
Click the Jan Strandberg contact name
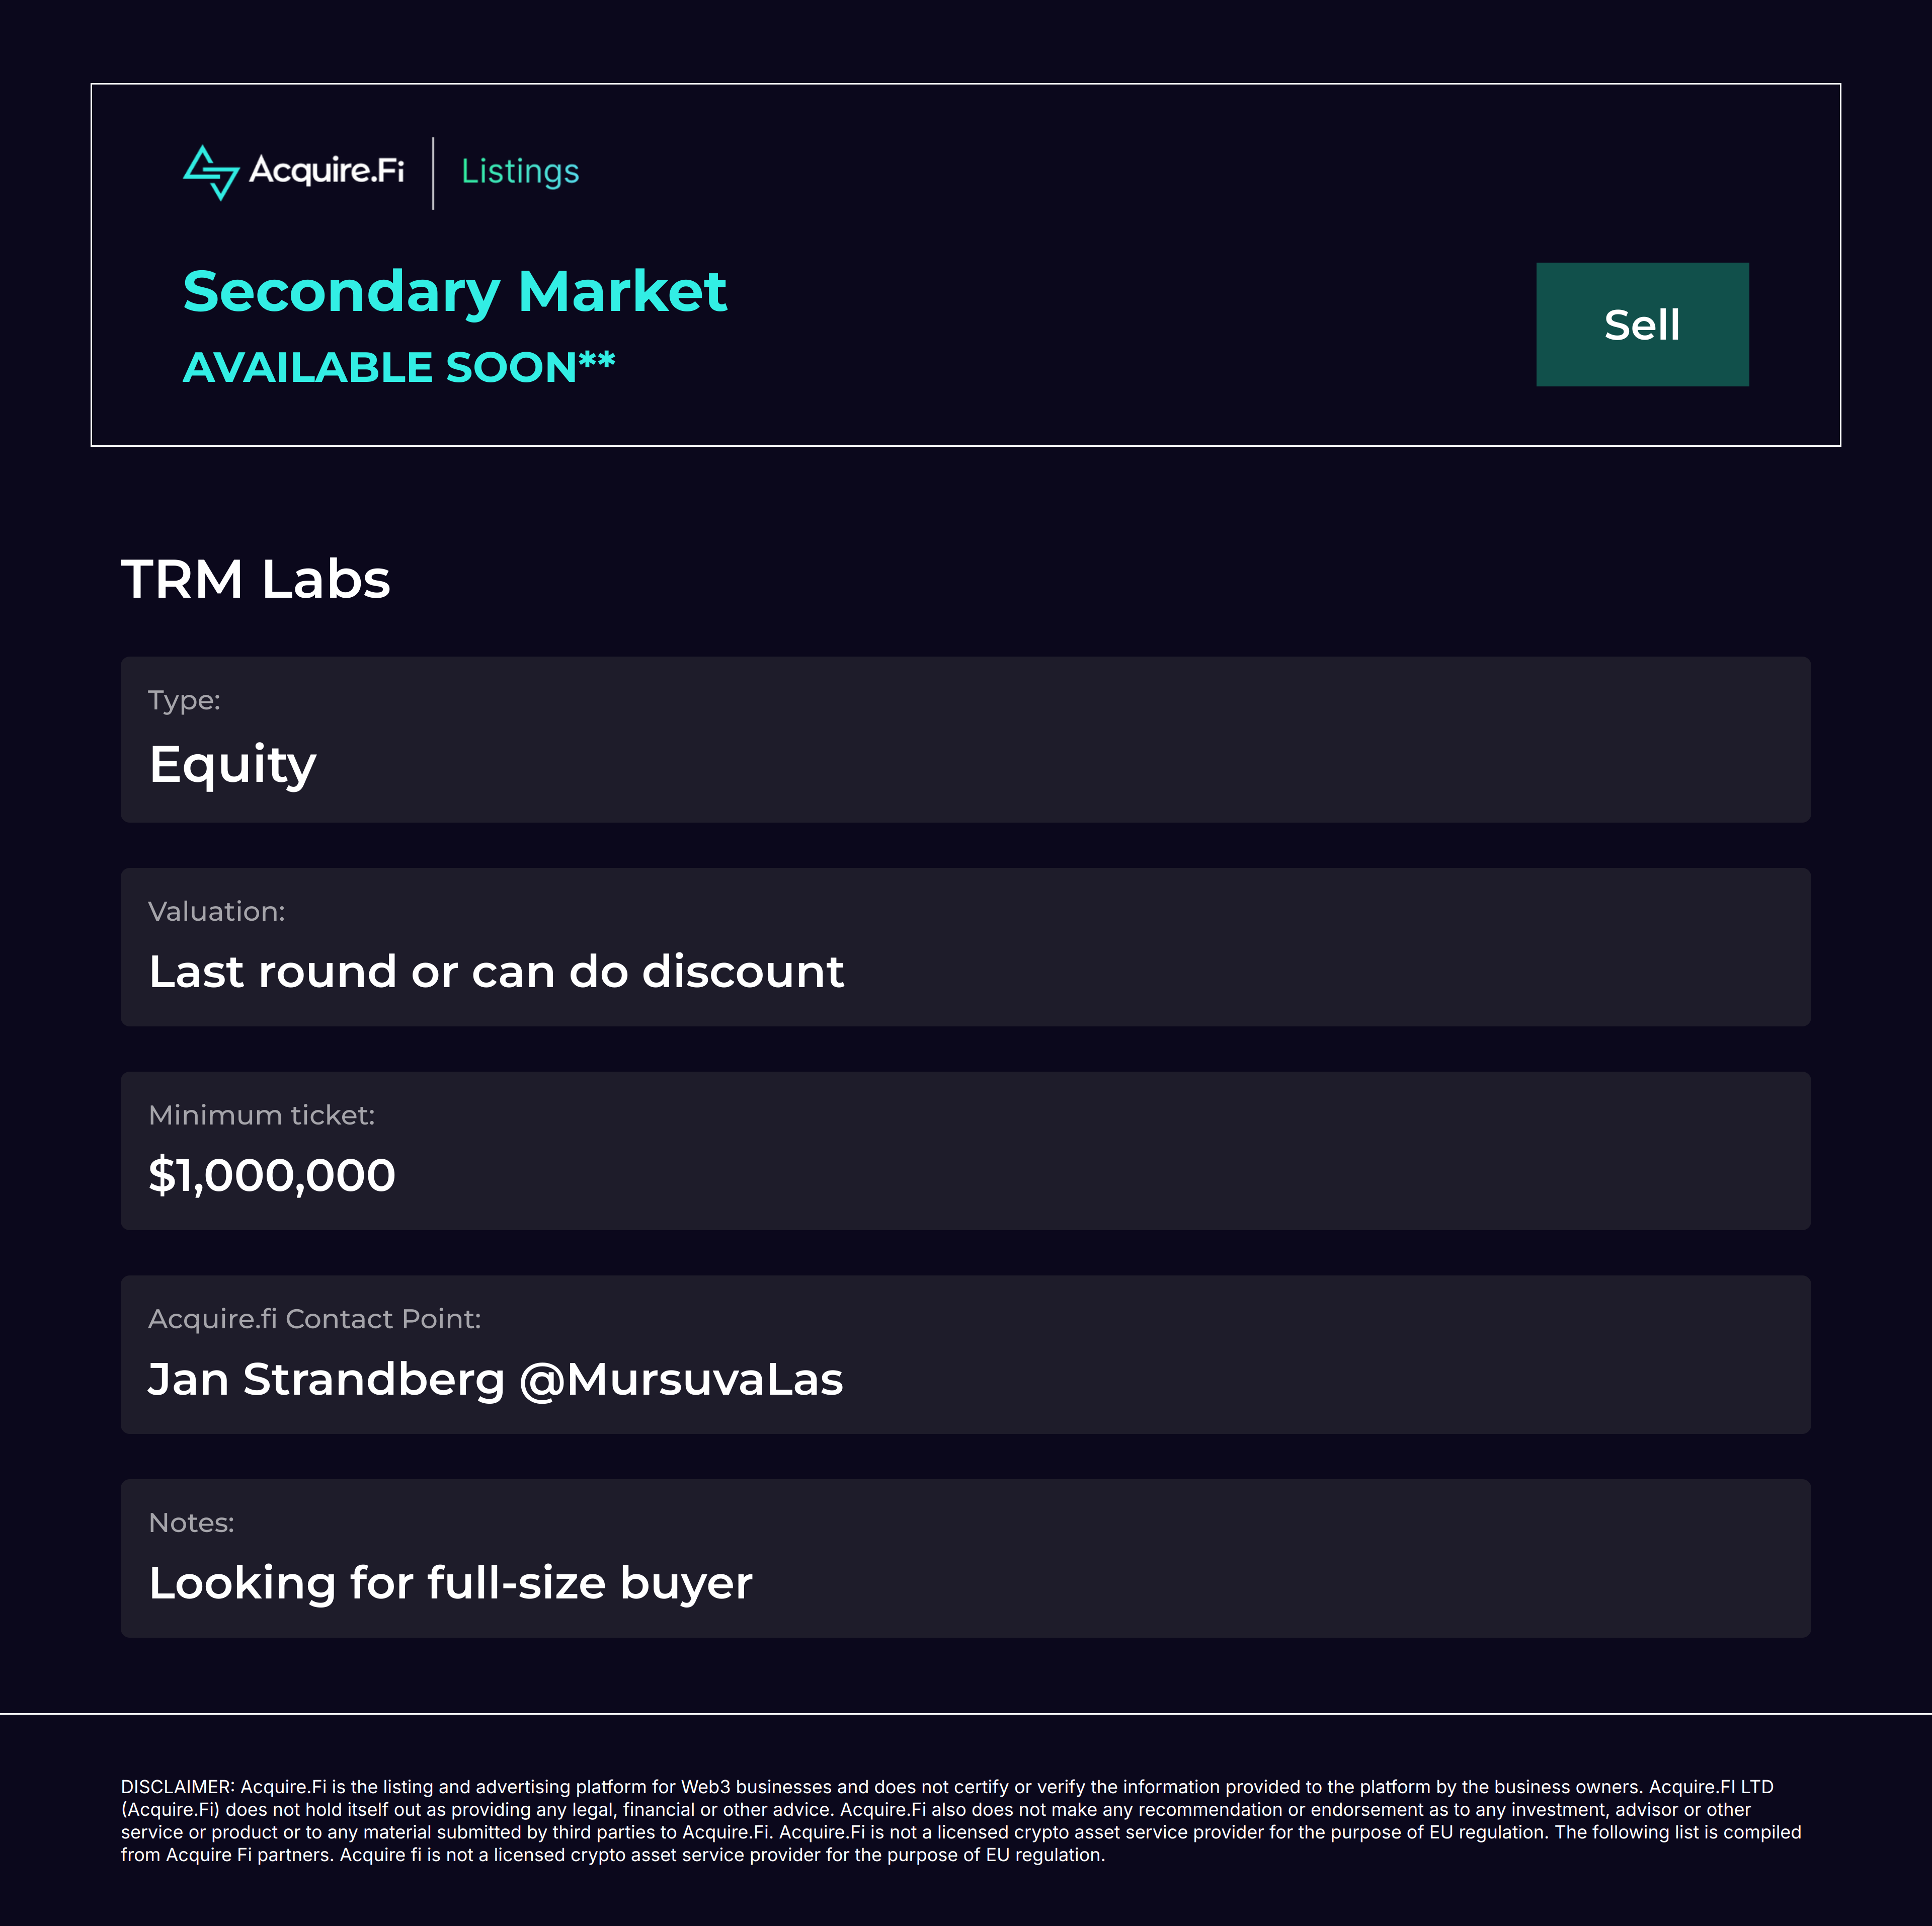pos(326,1379)
